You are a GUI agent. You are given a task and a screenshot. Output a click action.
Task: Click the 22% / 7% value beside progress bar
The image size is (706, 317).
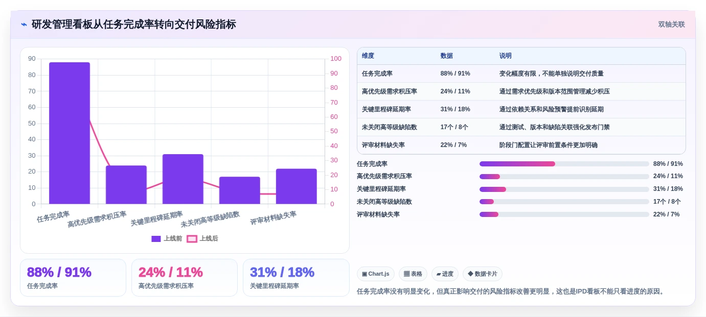pos(667,214)
